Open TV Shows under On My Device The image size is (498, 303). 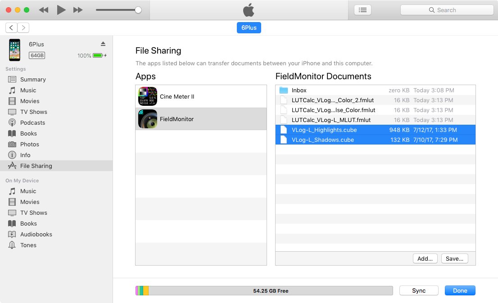(56, 213)
